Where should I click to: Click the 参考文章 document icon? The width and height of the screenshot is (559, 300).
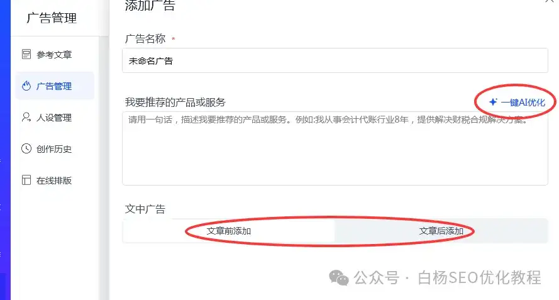pos(26,54)
